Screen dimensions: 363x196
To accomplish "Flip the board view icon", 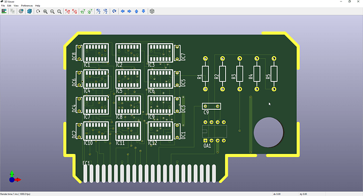I will (x=114, y=11).
